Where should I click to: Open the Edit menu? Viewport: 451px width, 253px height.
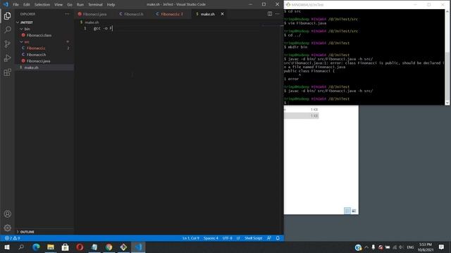27,5
